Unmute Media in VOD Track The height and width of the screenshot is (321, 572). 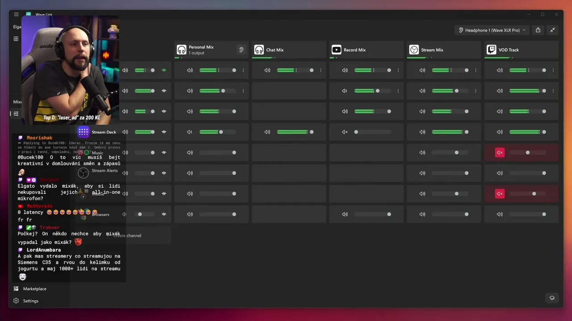coord(500,193)
